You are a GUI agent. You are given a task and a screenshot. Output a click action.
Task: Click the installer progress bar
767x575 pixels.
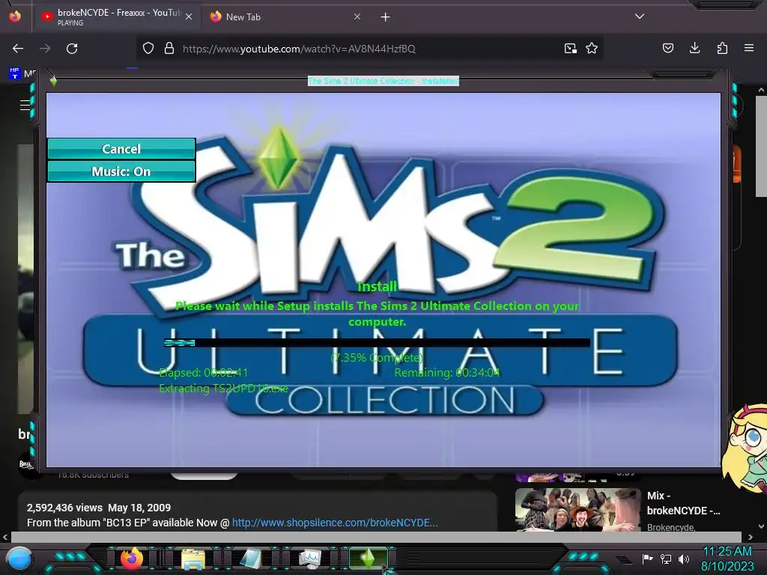pos(377,343)
